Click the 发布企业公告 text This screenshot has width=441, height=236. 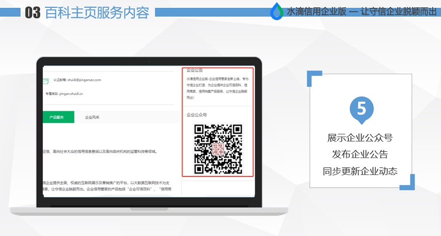coord(360,154)
